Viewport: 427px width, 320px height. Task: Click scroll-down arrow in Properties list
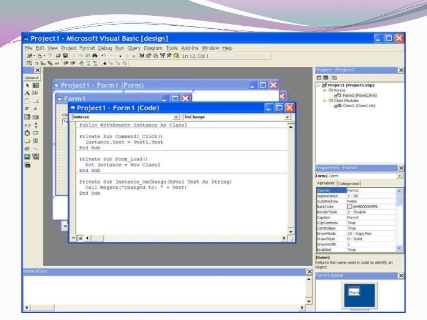pos(399,248)
